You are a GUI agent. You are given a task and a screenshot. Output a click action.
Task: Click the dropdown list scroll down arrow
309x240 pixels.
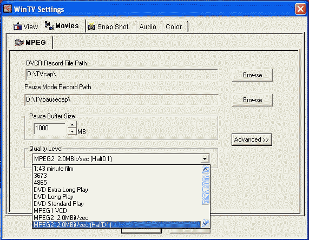click(205, 223)
